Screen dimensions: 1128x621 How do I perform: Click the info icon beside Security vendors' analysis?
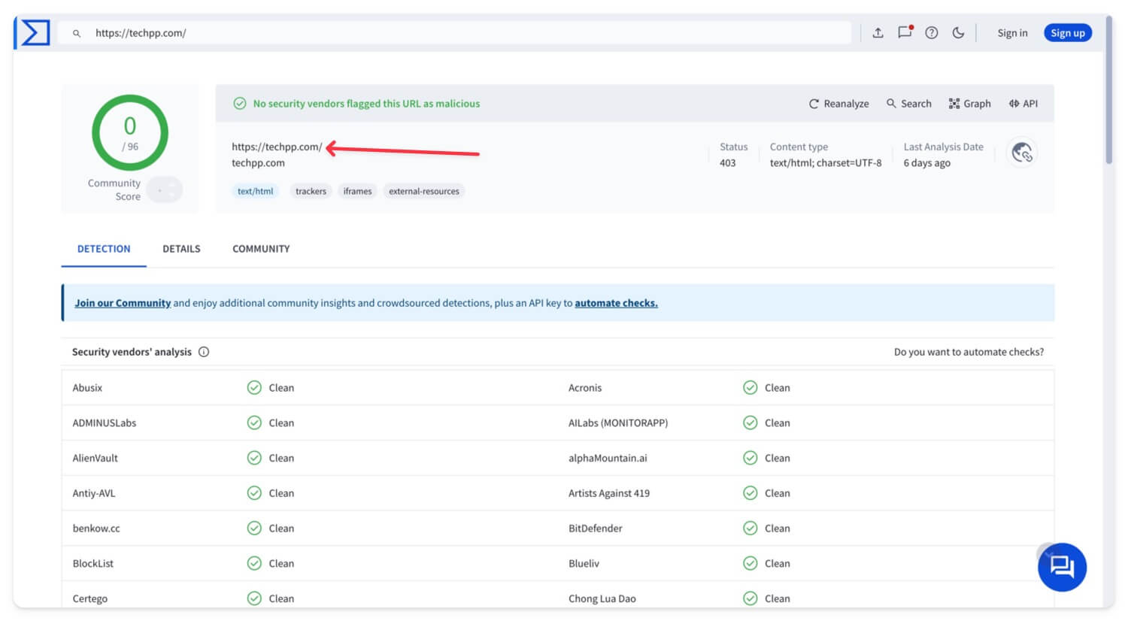point(204,352)
